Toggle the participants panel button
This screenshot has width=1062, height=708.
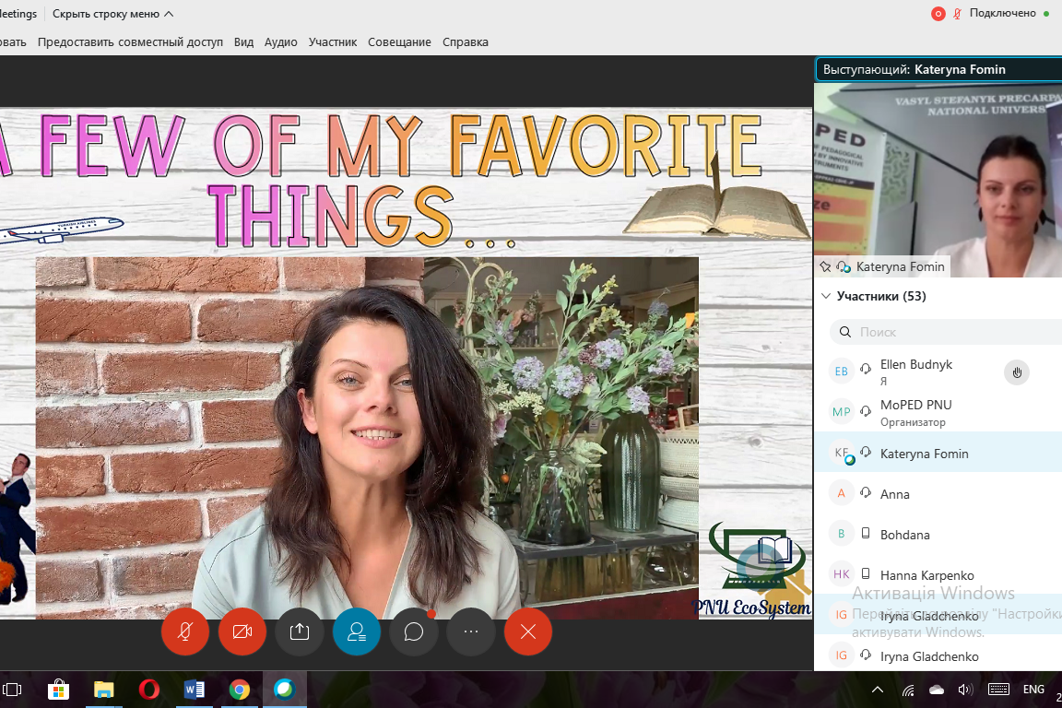356,631
